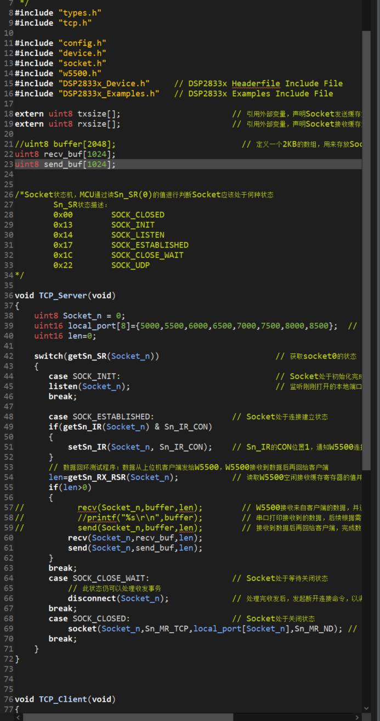The image size is (380, 721).
Task: Click the 'uint16 len=0;' declaration
Action: [65, 336]
